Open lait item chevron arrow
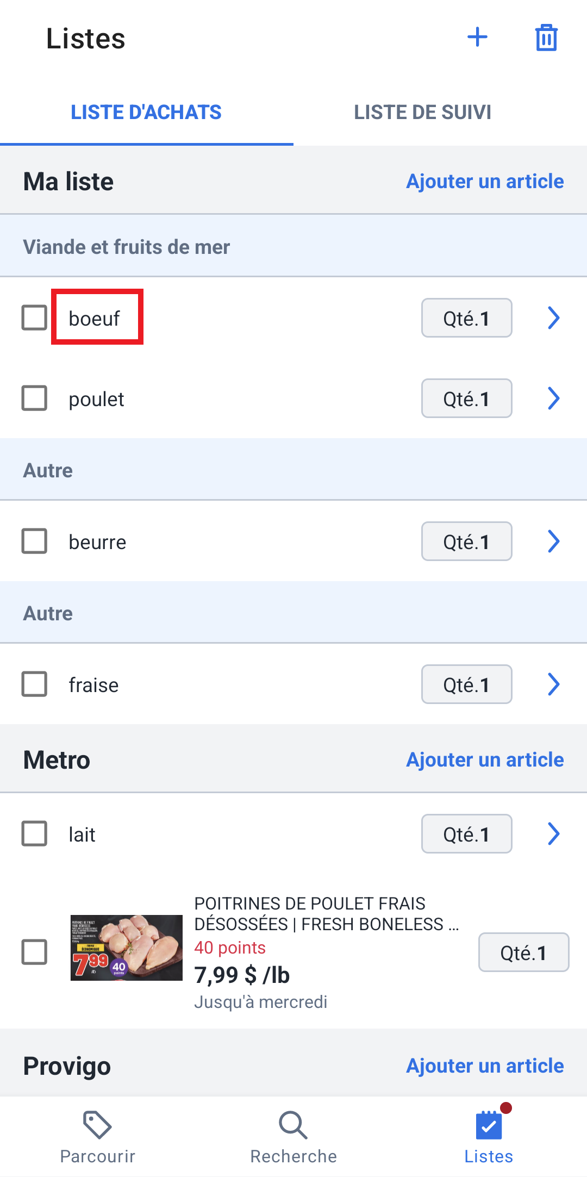Image resolution: width=587 pixels, height=1177 pixels. click(553, 833)
